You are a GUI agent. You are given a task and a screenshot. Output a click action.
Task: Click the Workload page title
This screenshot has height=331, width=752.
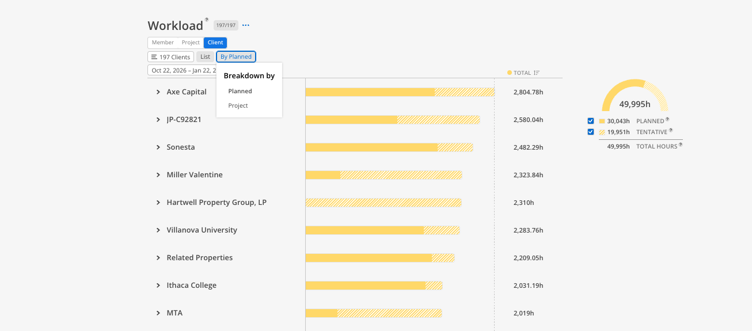point(176,26)
